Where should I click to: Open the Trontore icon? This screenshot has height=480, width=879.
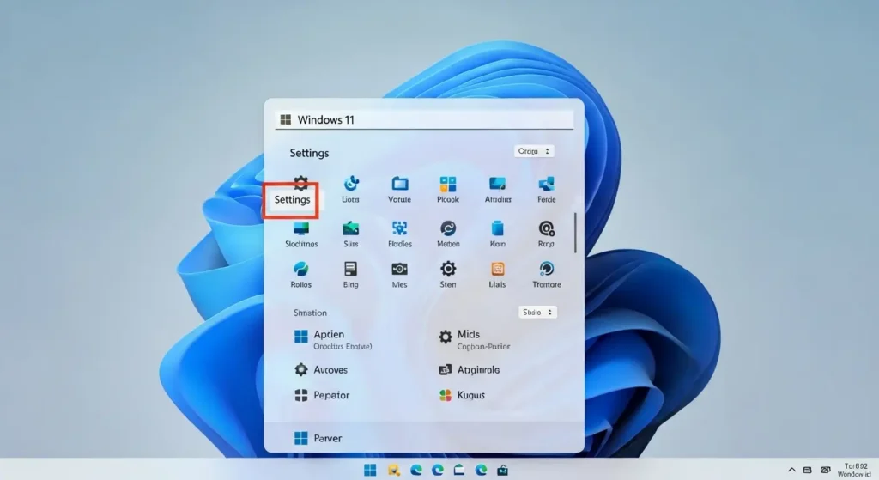coord(547,269)
